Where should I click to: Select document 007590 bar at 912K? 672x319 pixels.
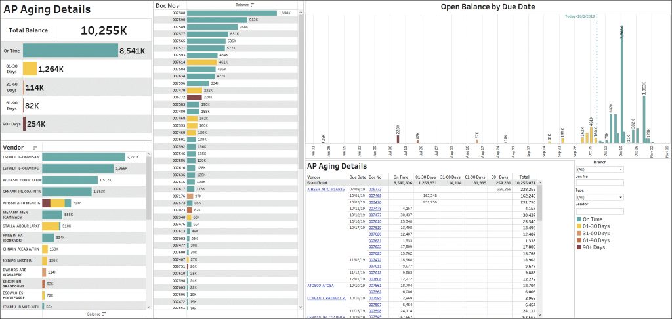coord(217,20)
